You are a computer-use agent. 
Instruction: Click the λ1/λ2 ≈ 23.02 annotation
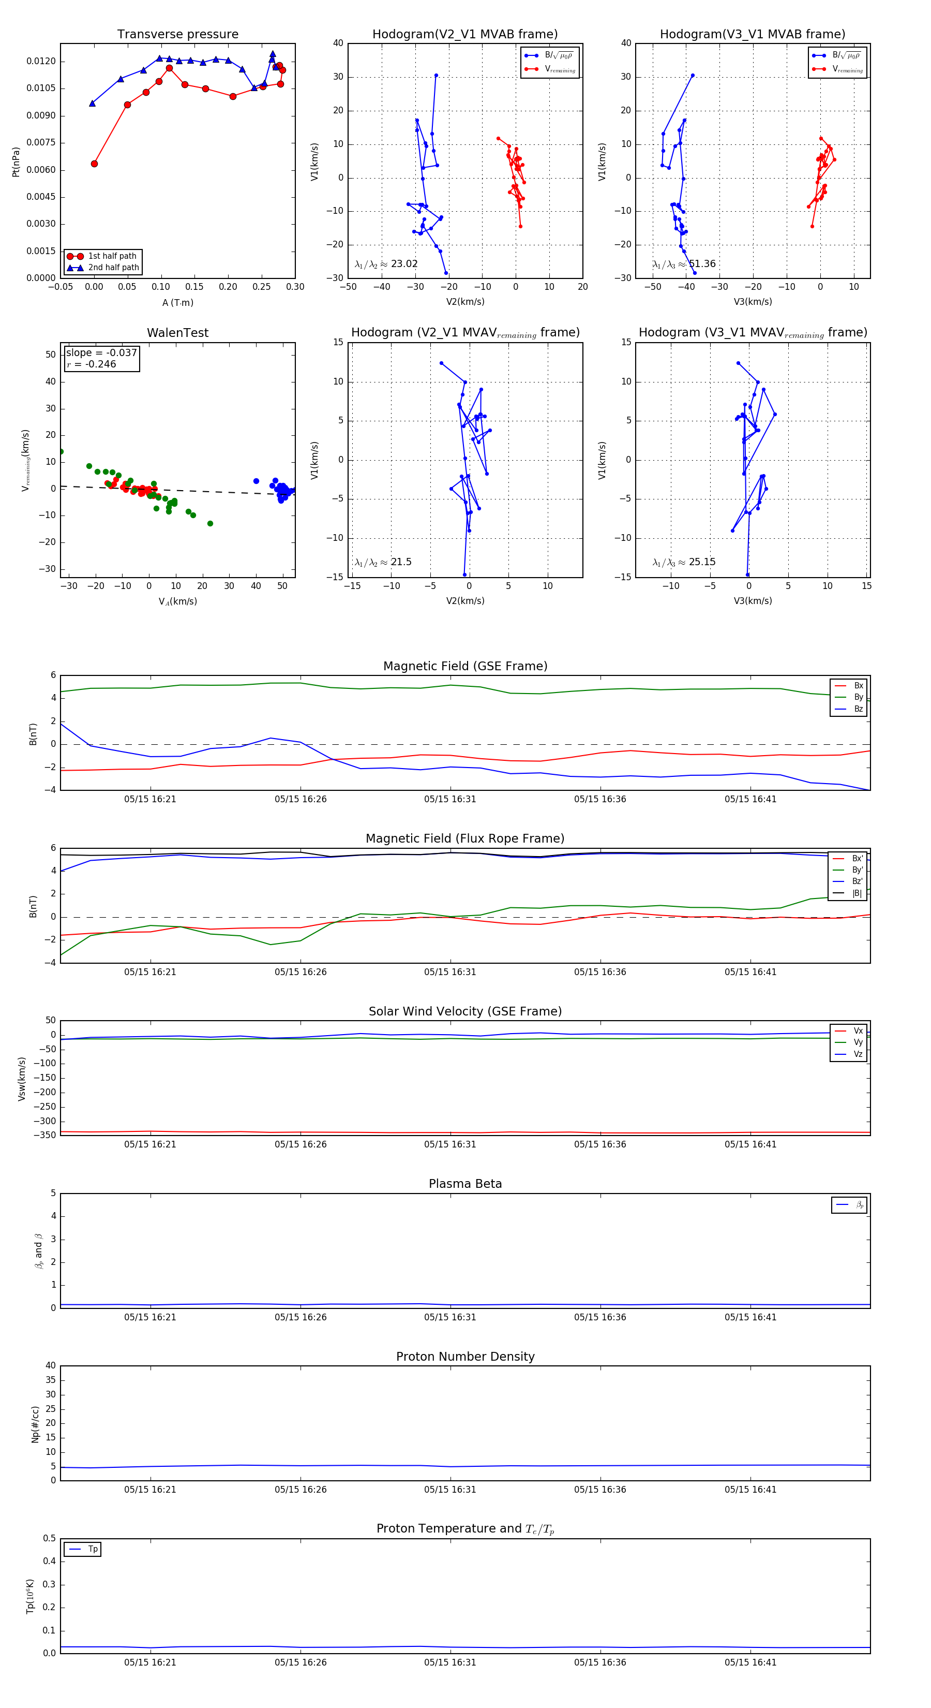[386, 264]
